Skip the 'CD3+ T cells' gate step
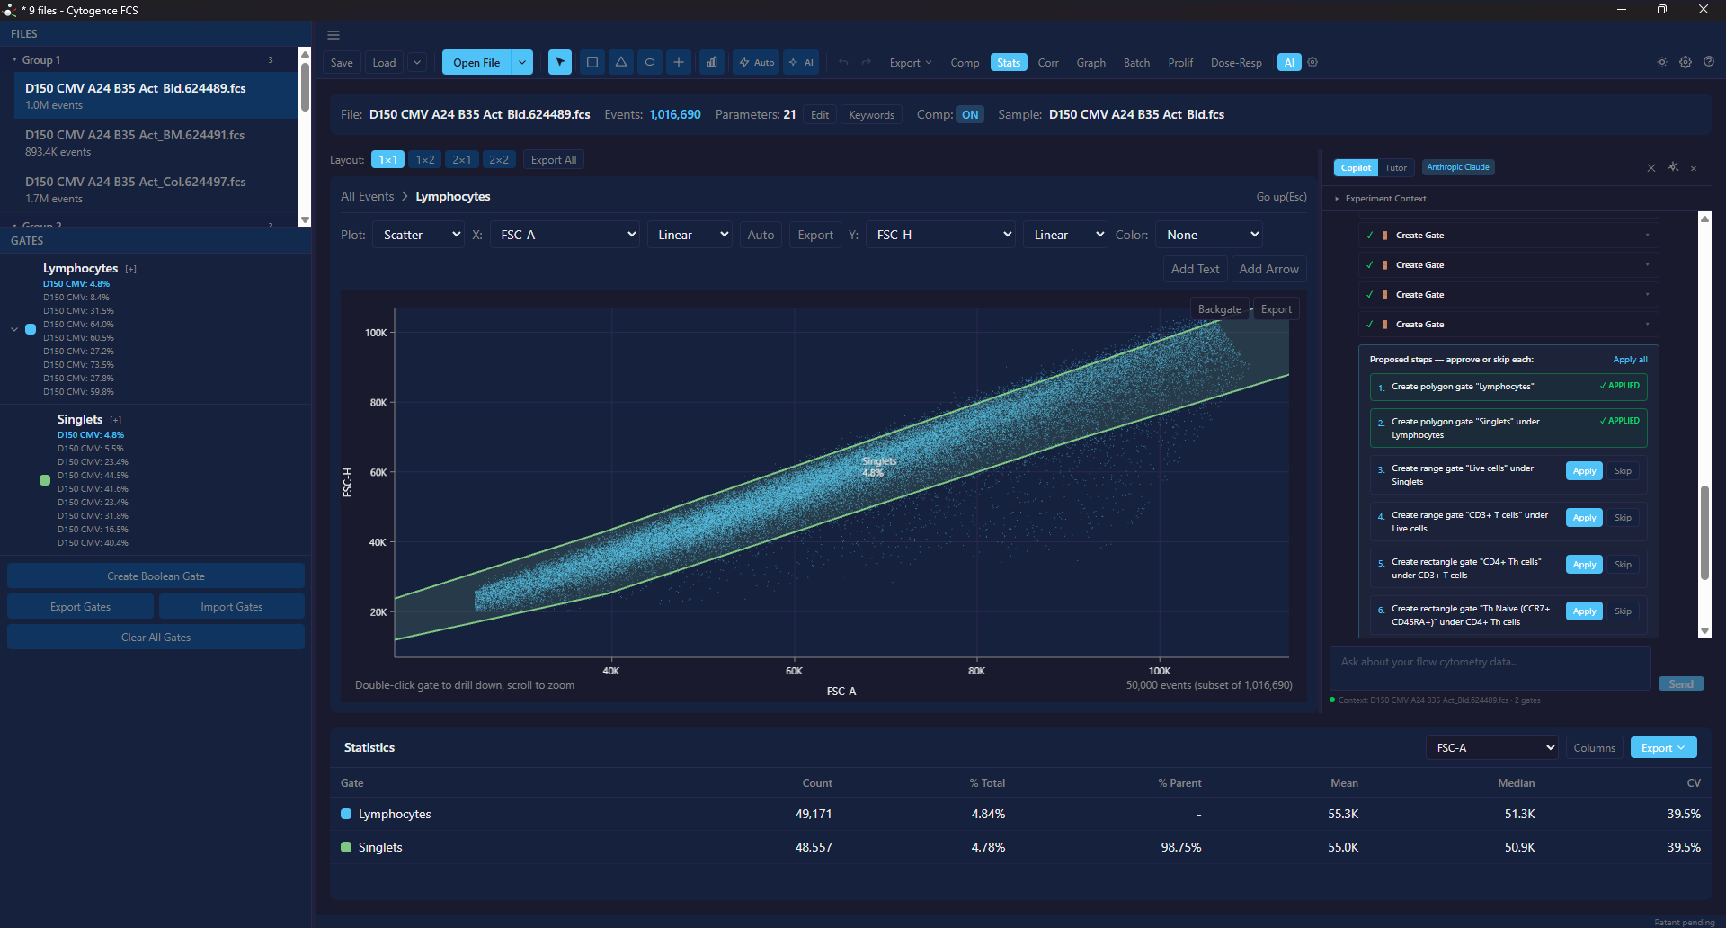Viewport: 1726px width, 928px height. coord(1623,518)
